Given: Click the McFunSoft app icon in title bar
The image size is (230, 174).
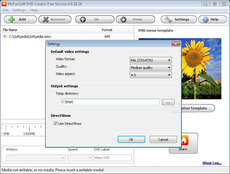Looking at the screenshot, I should (x=4, y=4).
